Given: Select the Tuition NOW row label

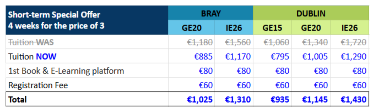Looking at the screenshot, I should pos(32,56).
